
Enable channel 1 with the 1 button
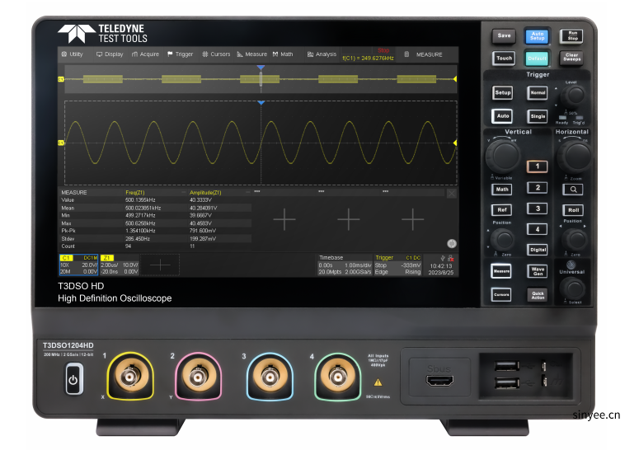click(x=538, y=166)
